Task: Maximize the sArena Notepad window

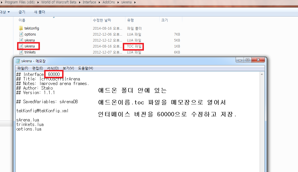Action: (247, 60)
